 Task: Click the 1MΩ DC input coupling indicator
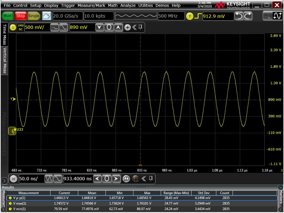pyautogui.click(x=21, y=27)
